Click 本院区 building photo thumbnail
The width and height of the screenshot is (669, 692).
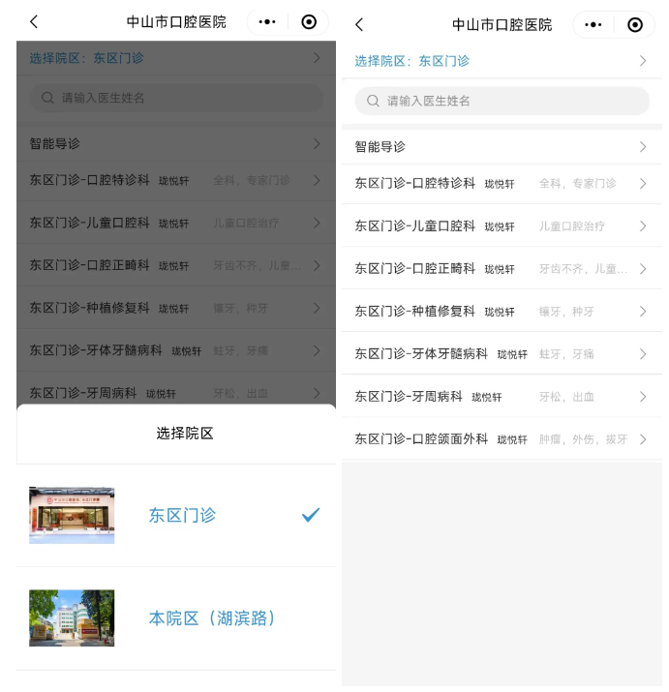[x=72, y=617]
